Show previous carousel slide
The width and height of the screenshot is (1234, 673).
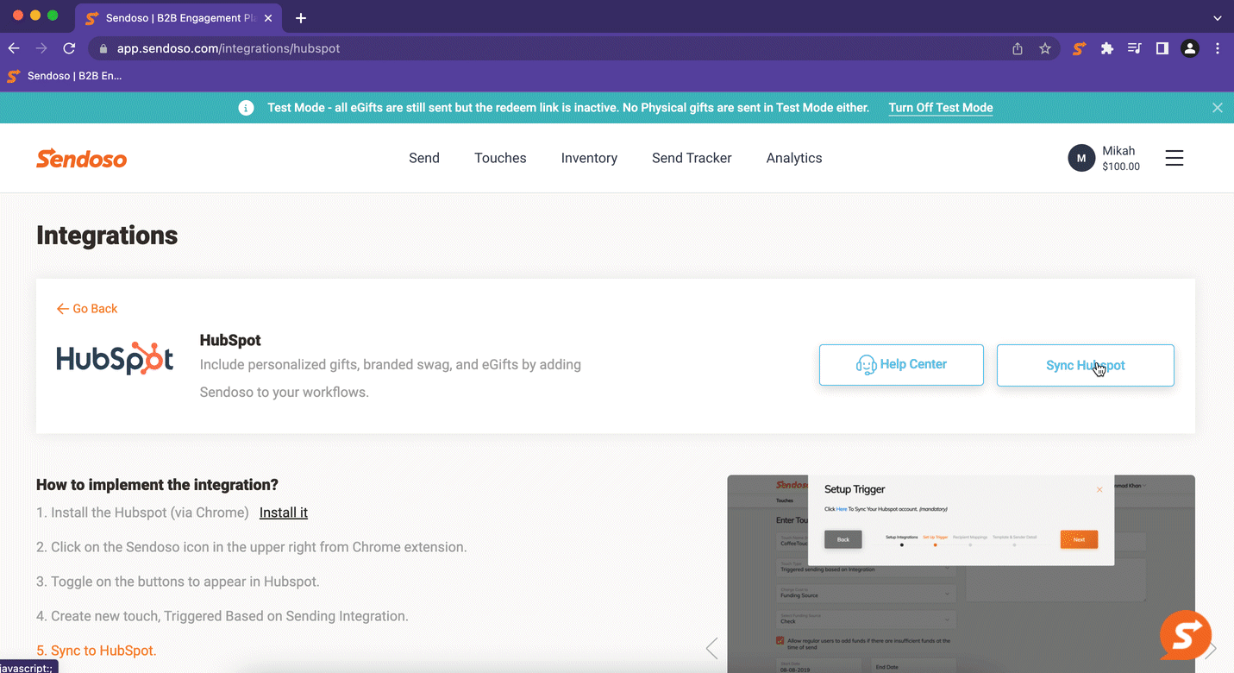point(711,649)
